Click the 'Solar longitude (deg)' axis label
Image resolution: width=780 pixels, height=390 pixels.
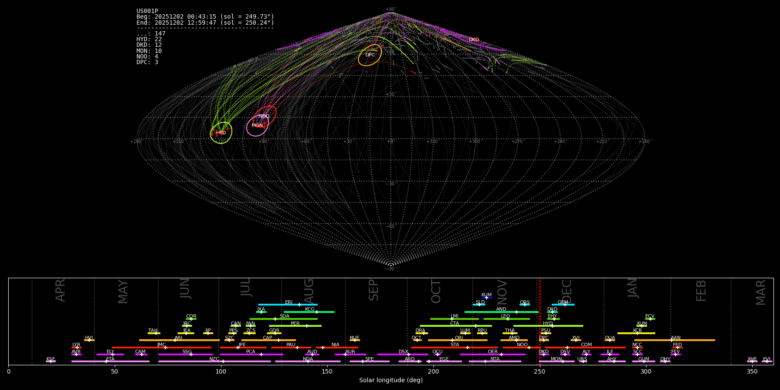[391, 380]
